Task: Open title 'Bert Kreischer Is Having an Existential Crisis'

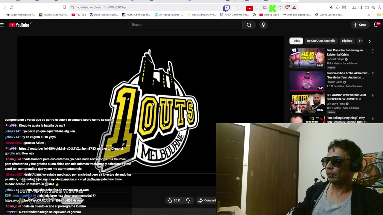Action: [344, 52]
